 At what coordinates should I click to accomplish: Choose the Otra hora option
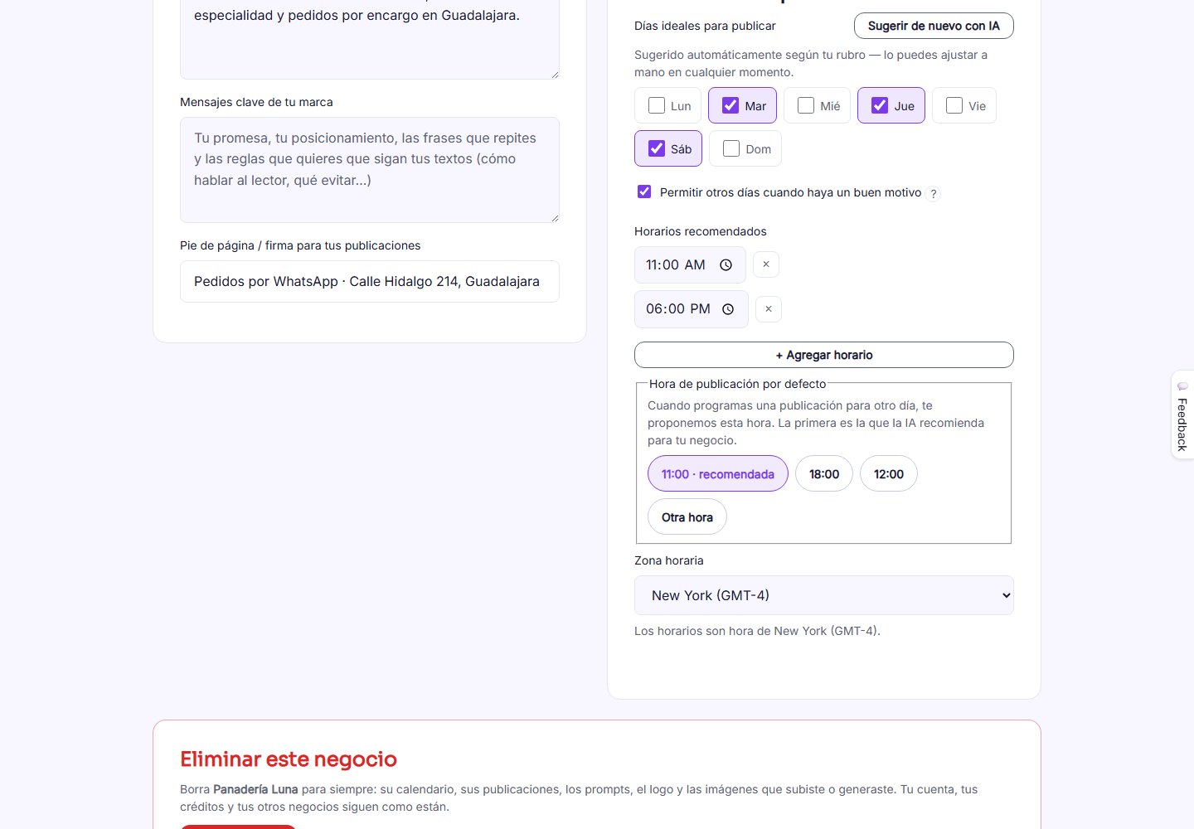click(x=687, y=516)
